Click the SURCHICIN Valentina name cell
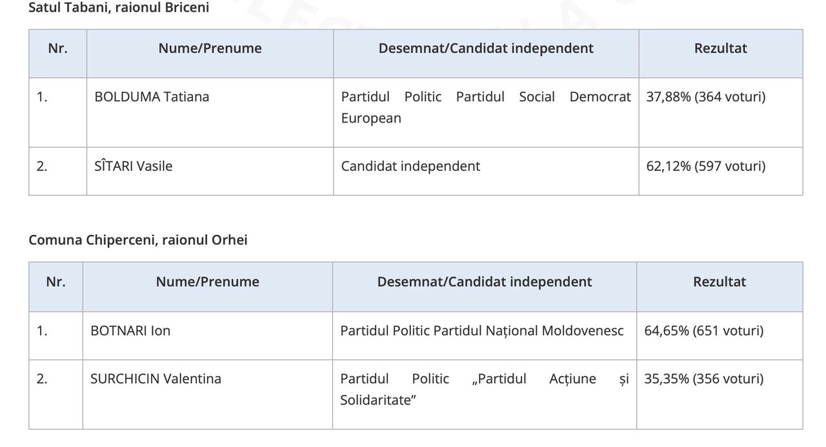This screenshot has width=826, height=447. 208,394
